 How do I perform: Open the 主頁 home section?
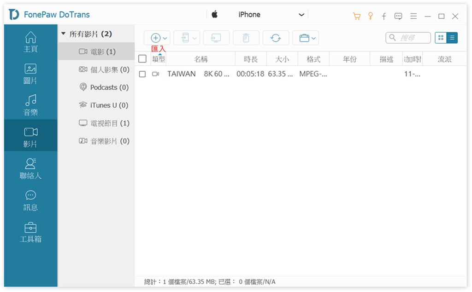30,42
